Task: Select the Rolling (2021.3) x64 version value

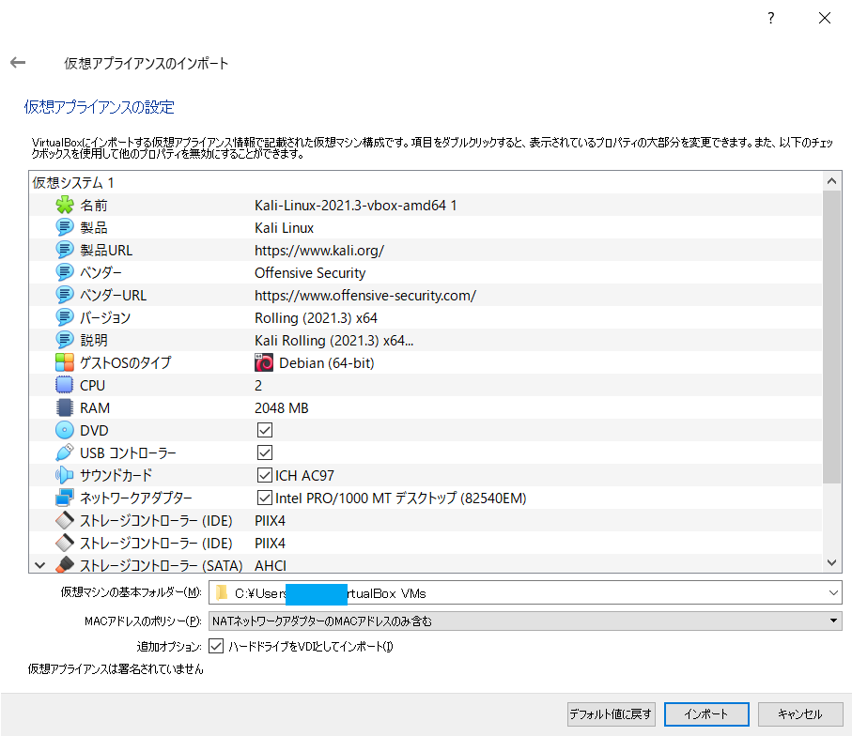Action: point(316,317)
